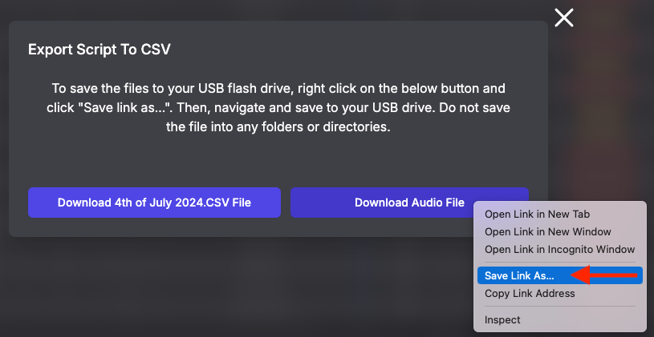The image size is (654, 337).
Task: Close the export dialog with the X icon
Action: (564, 18)
